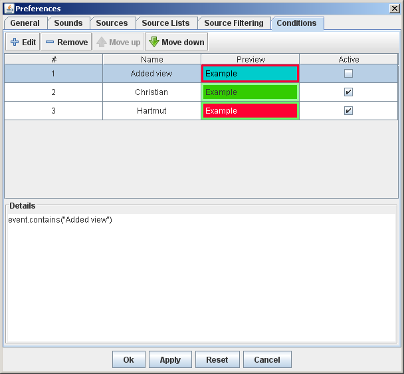Click the Cancel button
Screen dimensions: 404x374
pyautogui.click(x=266, y=359)
